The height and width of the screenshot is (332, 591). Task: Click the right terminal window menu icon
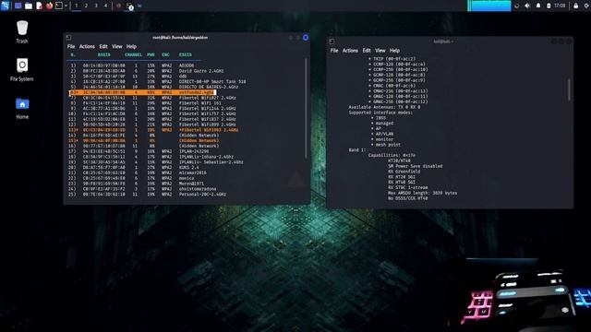(x=332, y=41)
